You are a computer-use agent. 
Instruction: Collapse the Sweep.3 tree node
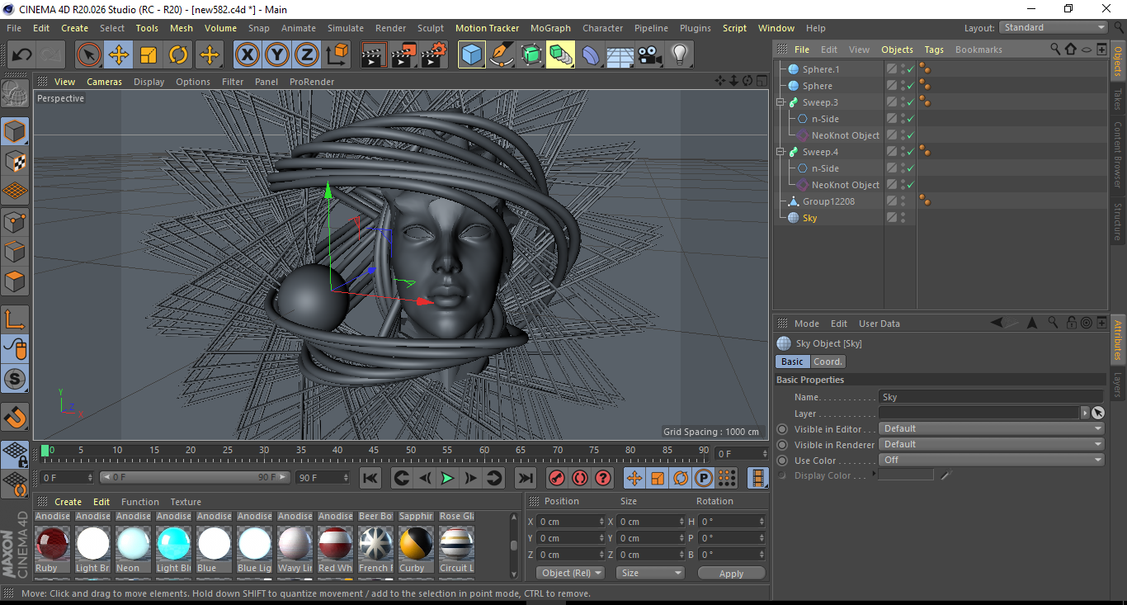pyautogui.click(x=780, y=102)
